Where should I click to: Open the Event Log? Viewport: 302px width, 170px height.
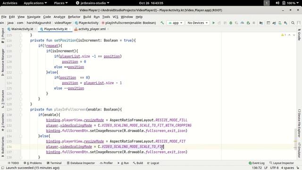tap(257, 163)
